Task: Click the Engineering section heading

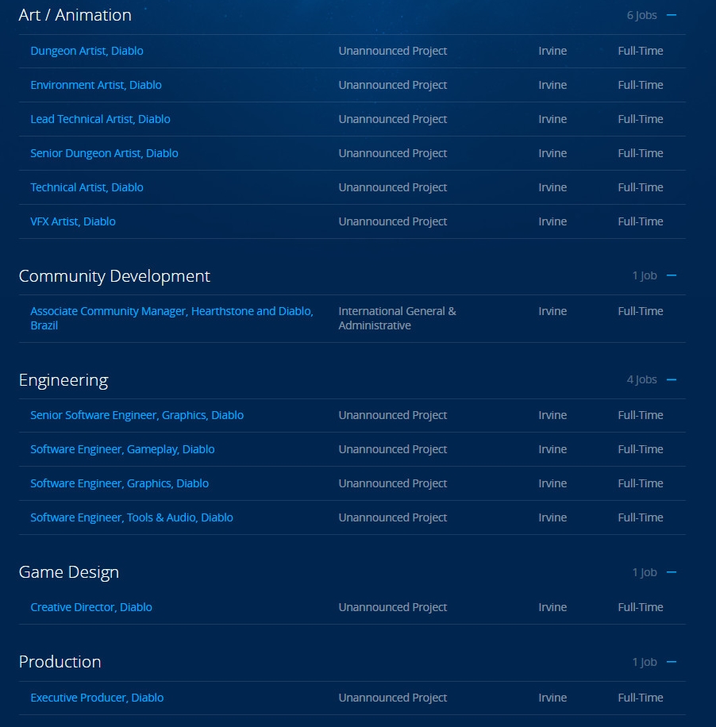Action: click(x=64, y=380)
